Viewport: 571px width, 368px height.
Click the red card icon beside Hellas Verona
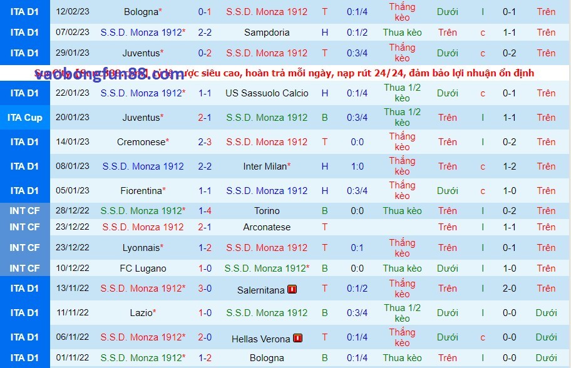(297, 339)
